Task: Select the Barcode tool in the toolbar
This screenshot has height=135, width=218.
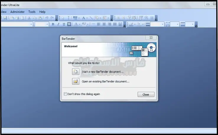Action: coord(75,18)
